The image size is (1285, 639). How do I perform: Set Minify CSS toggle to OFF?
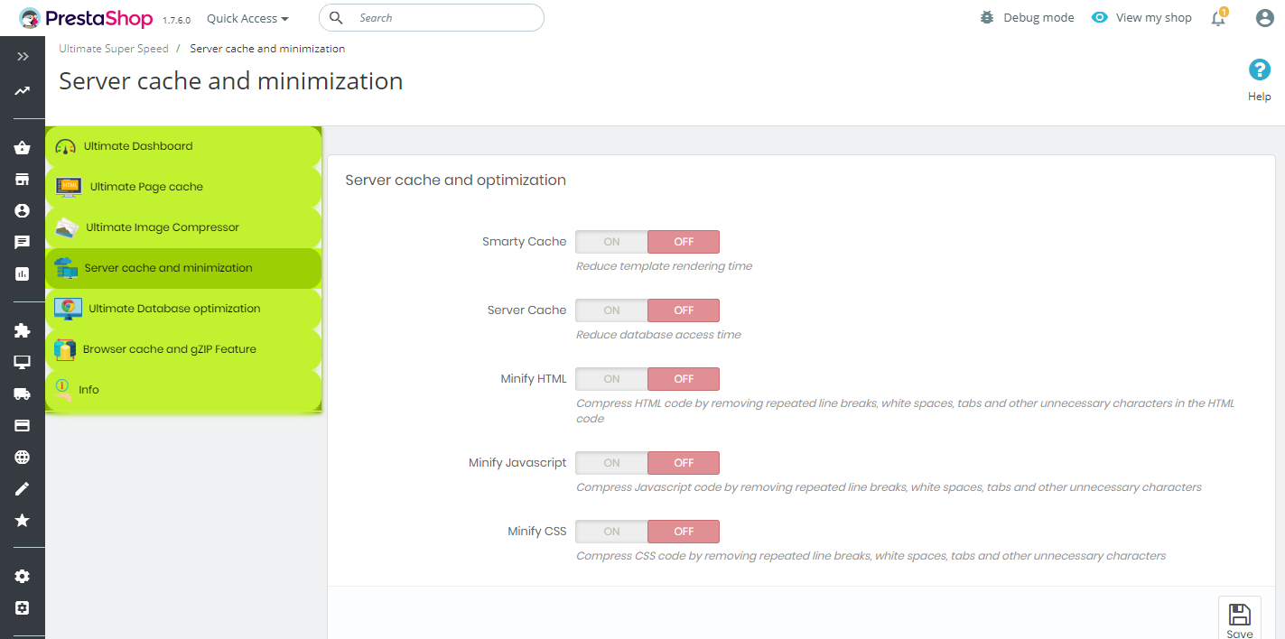click(684, 532)
